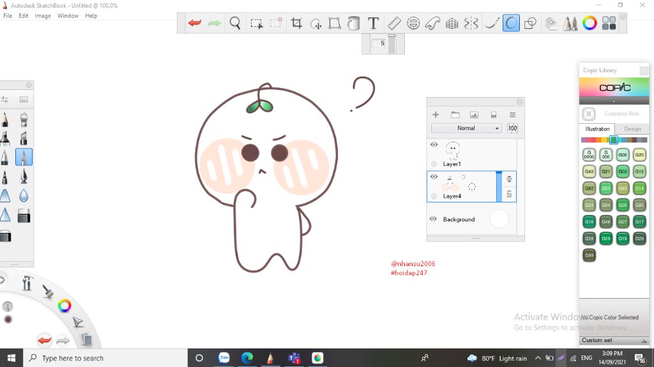Pick the G05 Copic color swatch
This screenshot has height=367, width=654.
point(623,205)
